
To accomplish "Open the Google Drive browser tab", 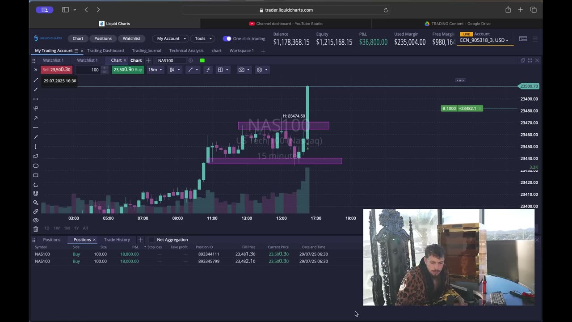I will pyautogui.click(x=457, y=24).
